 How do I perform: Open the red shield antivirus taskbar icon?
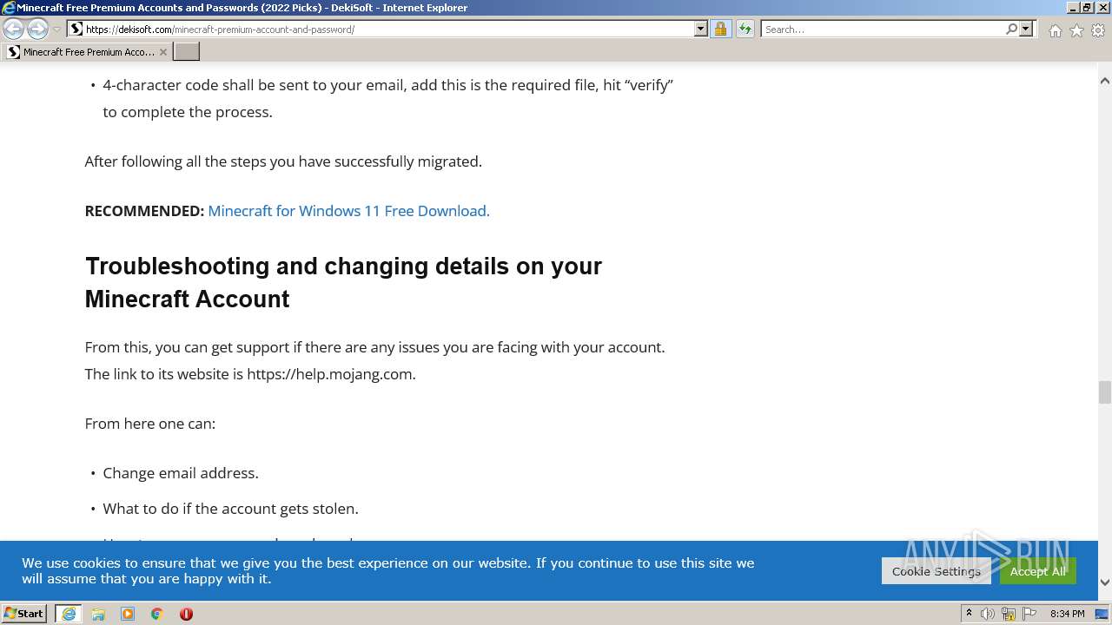click(x=186, y=614)
